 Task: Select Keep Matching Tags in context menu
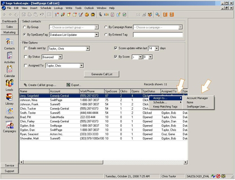coord(165,107)
